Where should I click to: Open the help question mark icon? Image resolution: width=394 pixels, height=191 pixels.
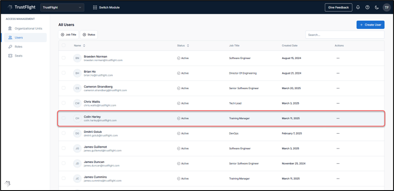367,8
